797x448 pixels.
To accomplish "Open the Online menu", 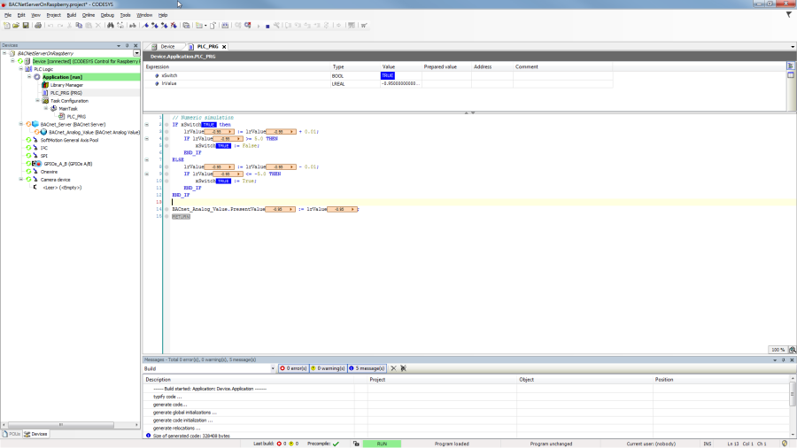I will pos(89,15).
